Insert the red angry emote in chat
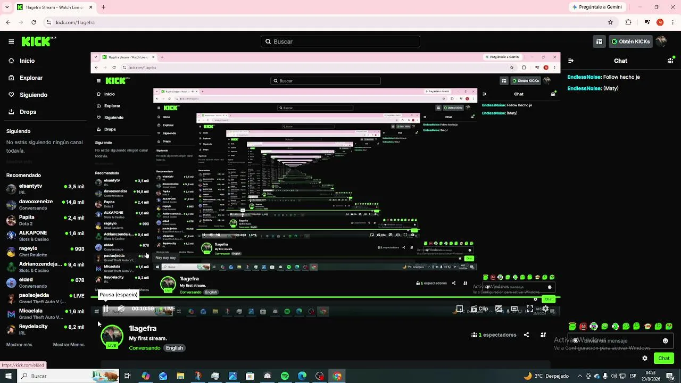The height and width of the screenshot is (383, 681). pos(583,326)
